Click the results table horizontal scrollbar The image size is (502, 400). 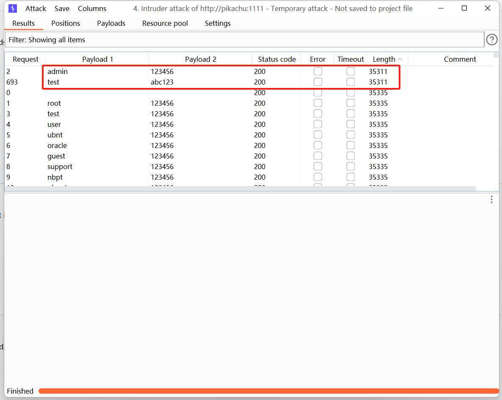[240, 189]
